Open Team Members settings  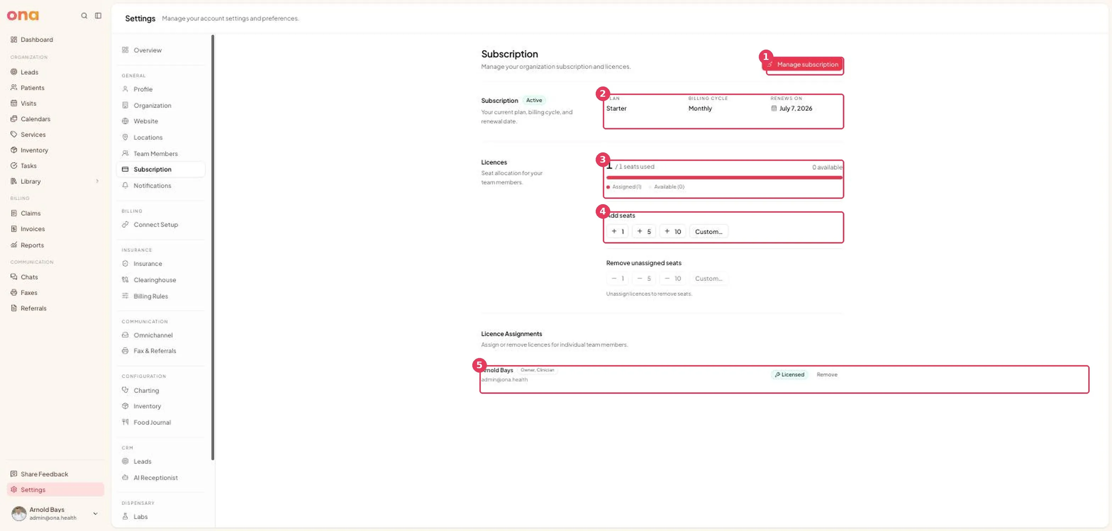pos(161,153)
